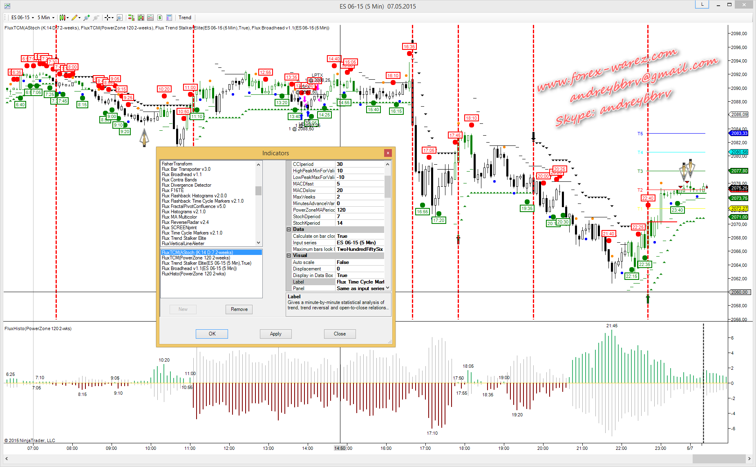Click the zoom in magnifier icon
This screenshot has width=756, height=467.
click(86, 18)
